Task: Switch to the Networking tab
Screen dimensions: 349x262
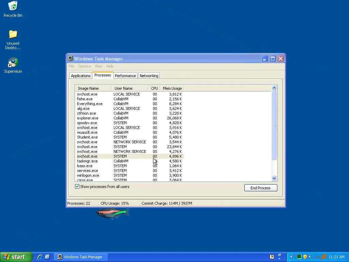Action: click(149, 76)
